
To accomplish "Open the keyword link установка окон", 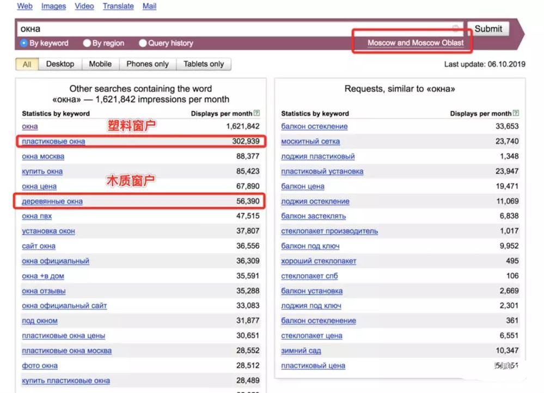I will click(48, 231).
